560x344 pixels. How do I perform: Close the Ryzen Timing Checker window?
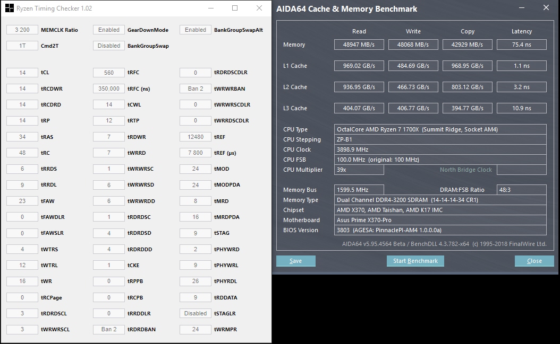(x=259, y=8)
